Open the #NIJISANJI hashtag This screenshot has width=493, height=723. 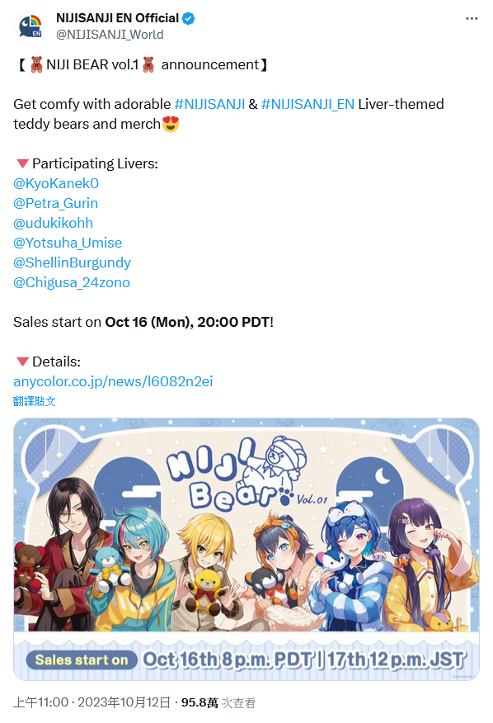click(x=209, y=104)
